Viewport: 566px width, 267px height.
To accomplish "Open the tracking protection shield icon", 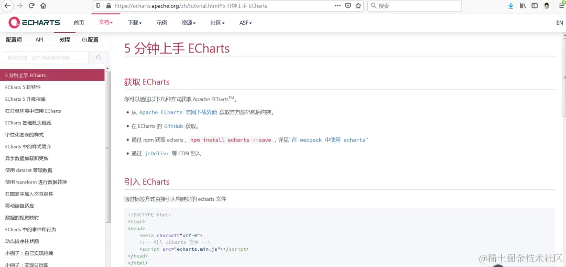I will point(99,6).
